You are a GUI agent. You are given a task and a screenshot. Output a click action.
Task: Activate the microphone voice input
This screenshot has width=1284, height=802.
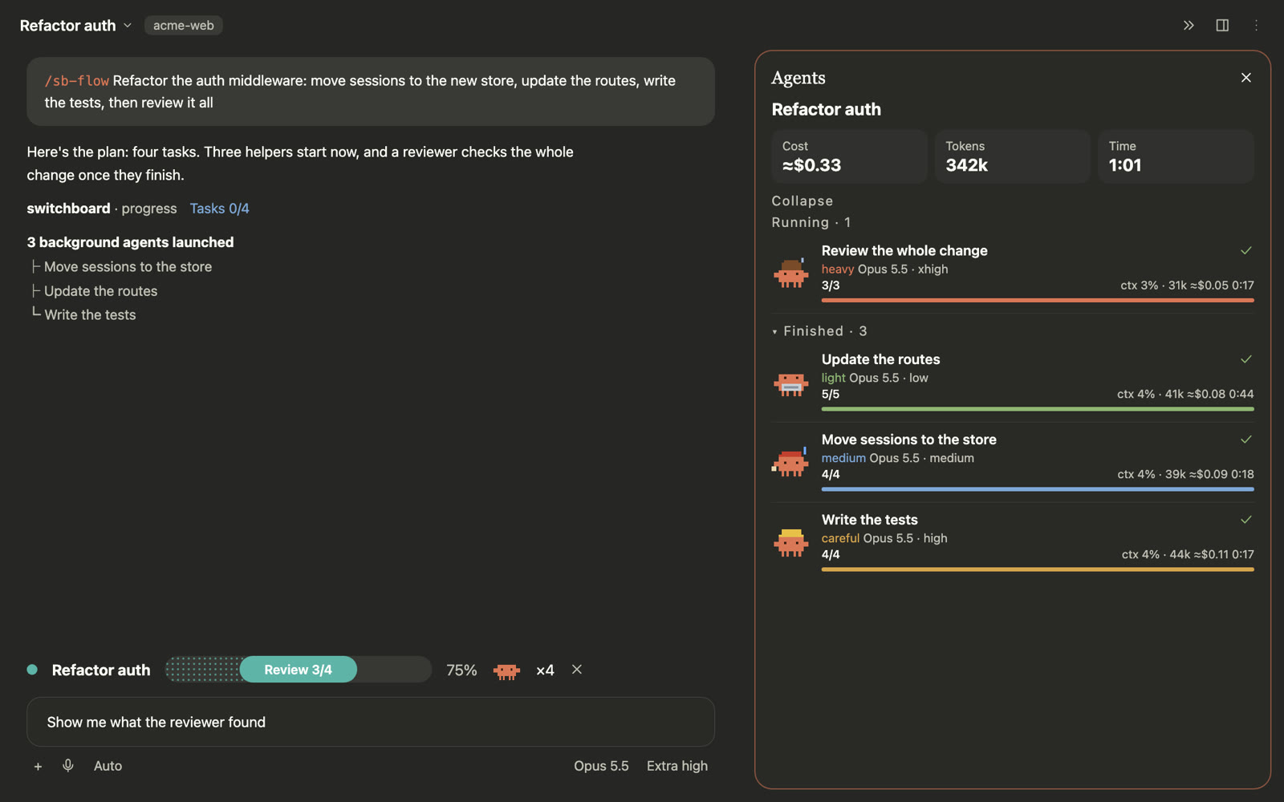(x=68, y=766)
